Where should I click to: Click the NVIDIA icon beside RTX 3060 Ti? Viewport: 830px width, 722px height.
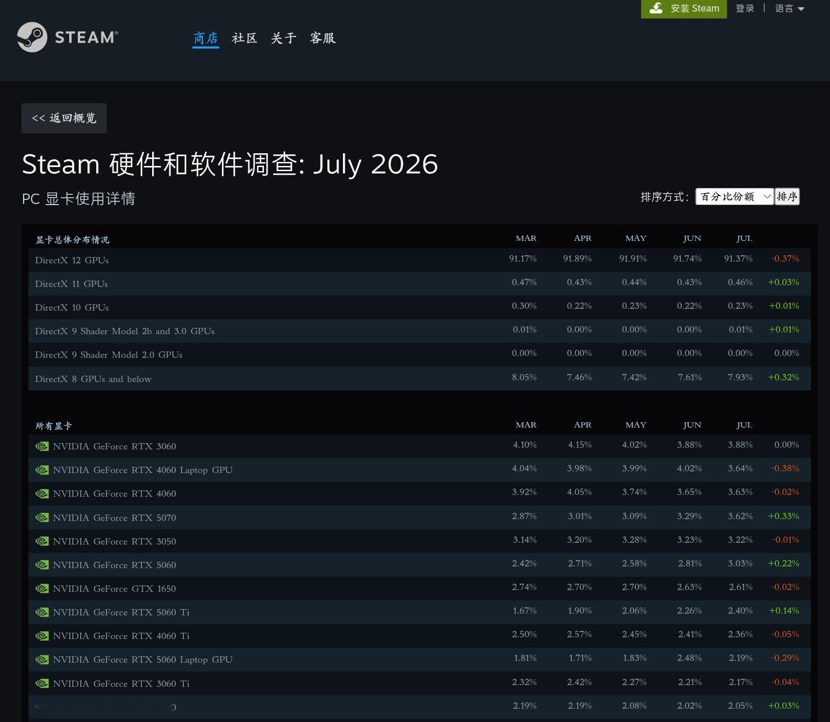(42, 683)
